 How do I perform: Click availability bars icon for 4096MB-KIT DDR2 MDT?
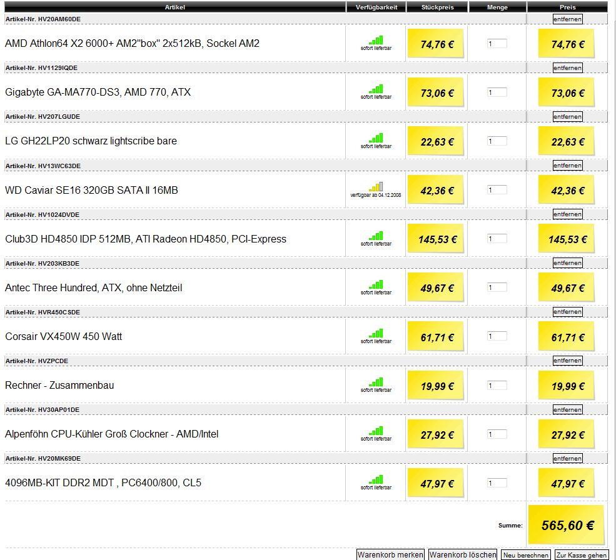pos(376,479)
